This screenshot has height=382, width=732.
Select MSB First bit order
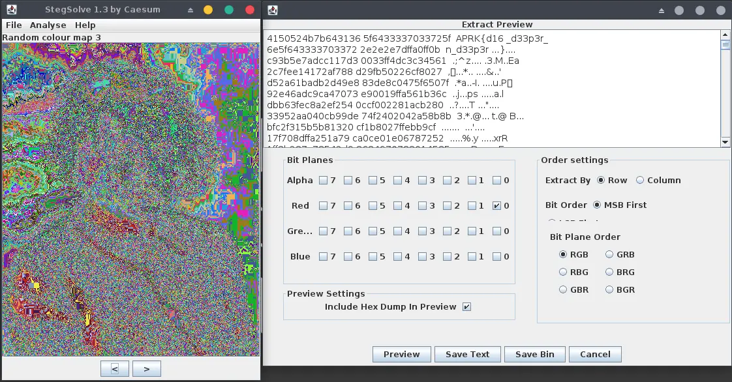(597, 205)
